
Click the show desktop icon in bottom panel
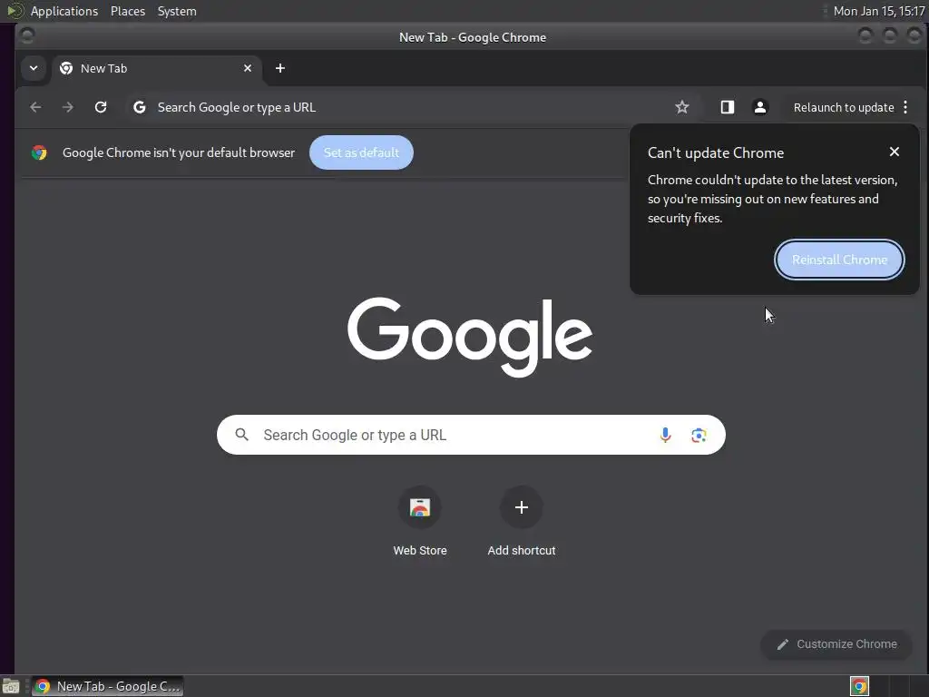(x=11, y=686)
